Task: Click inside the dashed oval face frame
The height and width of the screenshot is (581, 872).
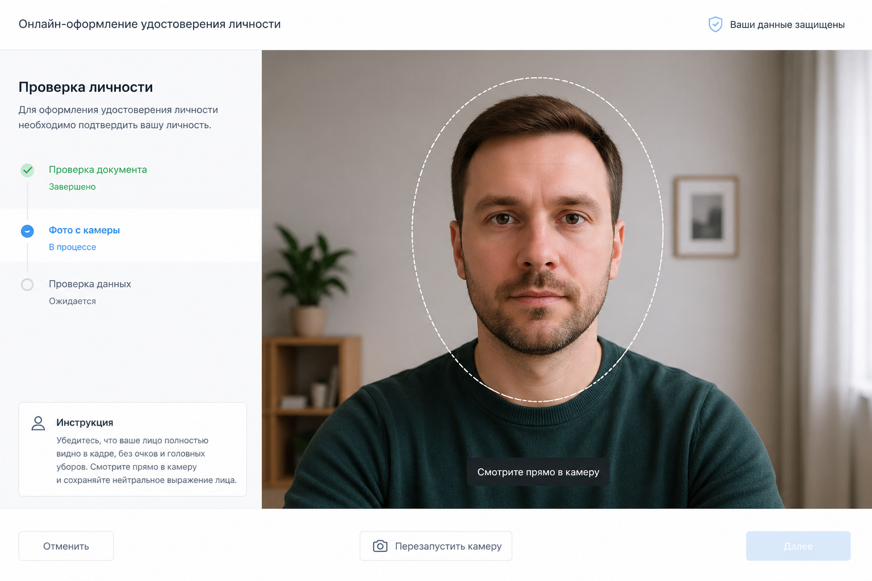Action: [537, 238]
